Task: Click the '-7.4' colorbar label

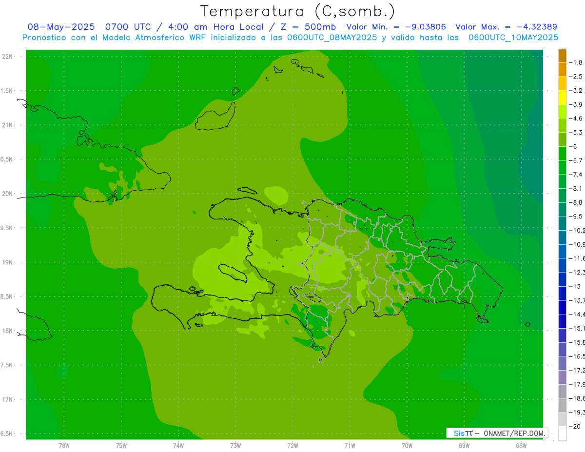Action: [x=576, y=175]
